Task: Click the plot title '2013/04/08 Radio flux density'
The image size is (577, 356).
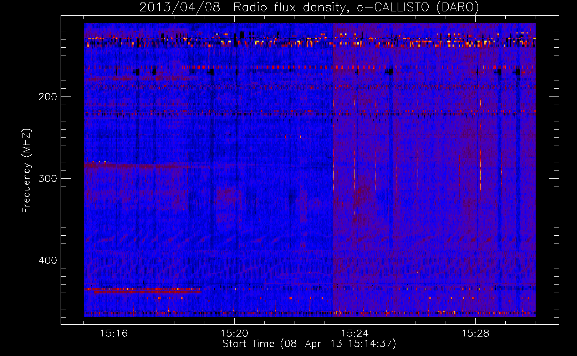Action: pos(309,7)
